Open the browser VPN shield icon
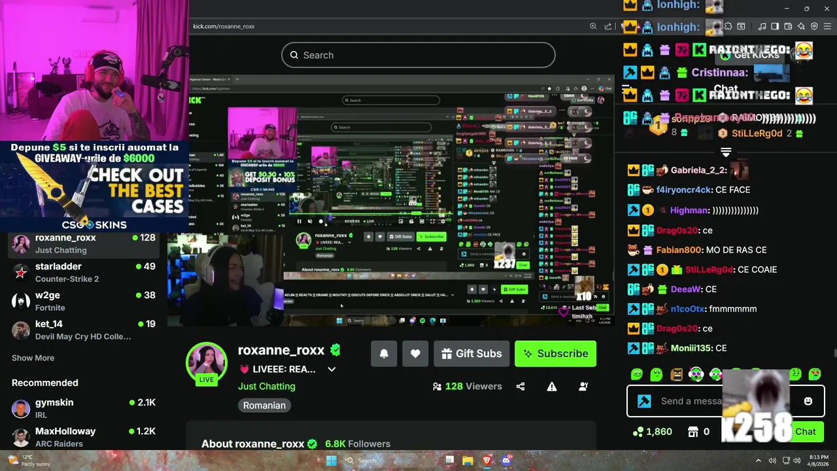Screen dimensions: 837x471 [814, 26]
